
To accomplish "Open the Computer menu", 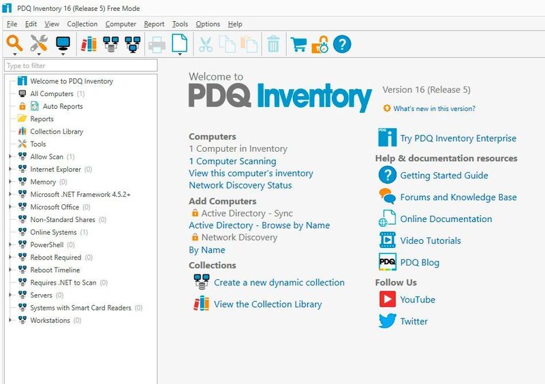I will 121,24.
